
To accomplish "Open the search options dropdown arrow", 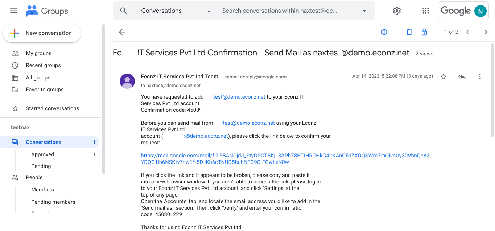I will [x=364, y=11].
